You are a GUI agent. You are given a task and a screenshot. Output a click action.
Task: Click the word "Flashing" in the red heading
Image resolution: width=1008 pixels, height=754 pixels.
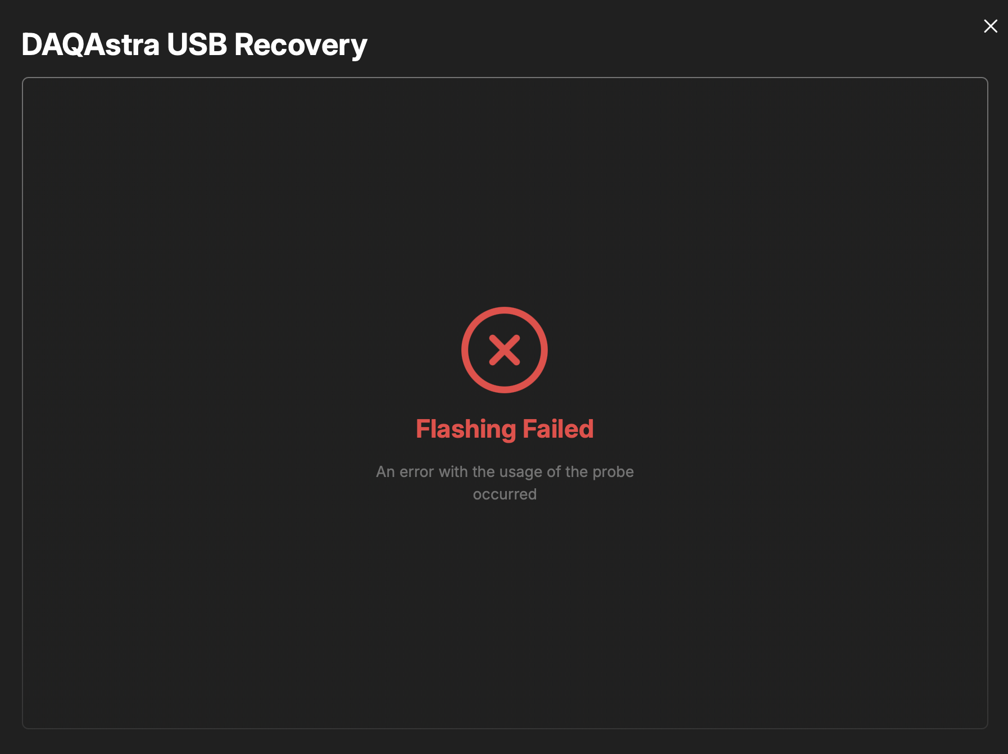click(x=466, y=430)
